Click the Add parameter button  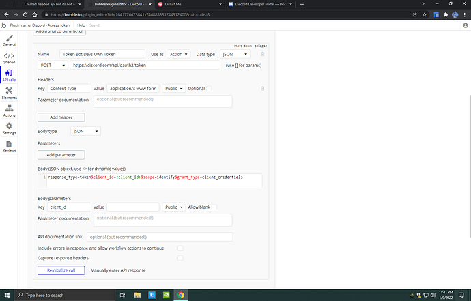(61, 155)
